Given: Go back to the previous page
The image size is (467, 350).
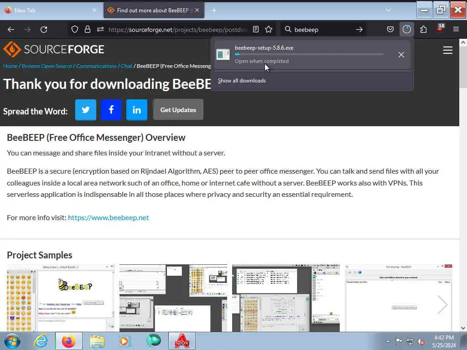Looking at the screenshot, I should point(11,30).
